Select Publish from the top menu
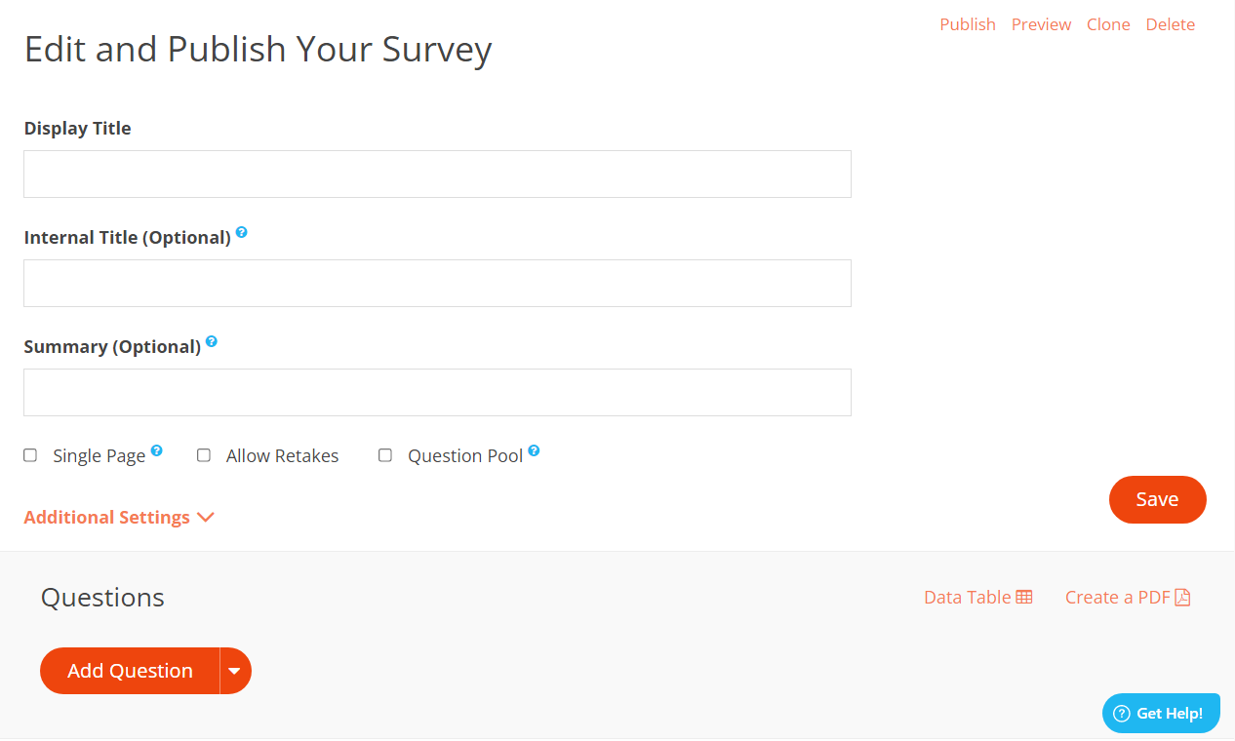This screenshot has height=741, width=1235. point(967,23)
